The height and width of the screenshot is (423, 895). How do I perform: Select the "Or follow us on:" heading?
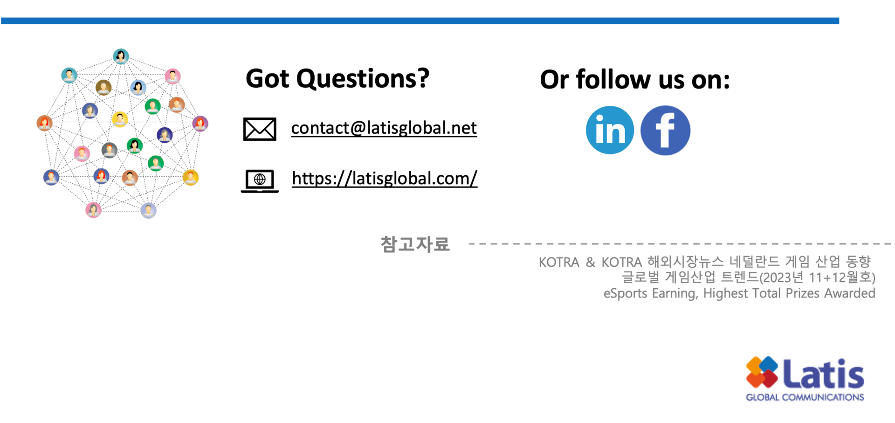click(634, 80)
